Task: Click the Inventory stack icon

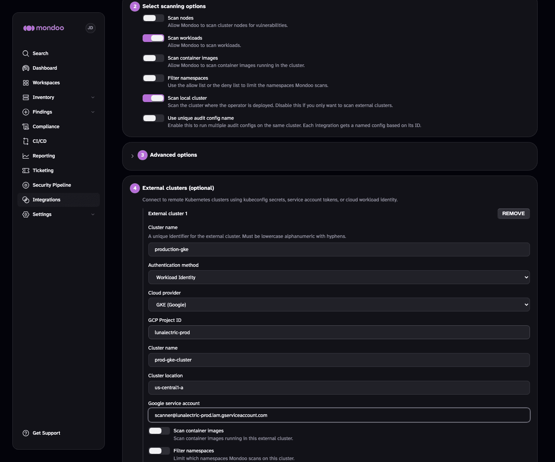Action: 26,97
